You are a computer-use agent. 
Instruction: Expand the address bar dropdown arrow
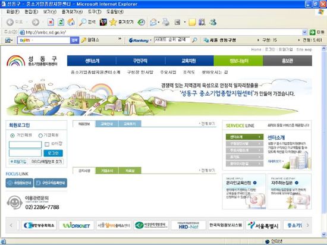pyautogui.click(x=304, y=32)
